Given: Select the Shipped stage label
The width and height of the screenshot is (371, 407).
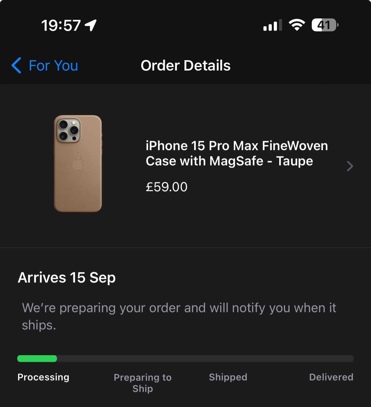Looking at the screenshot, I should coord(228,377).
